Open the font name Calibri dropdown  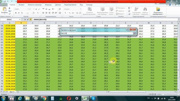coord(28,9)
